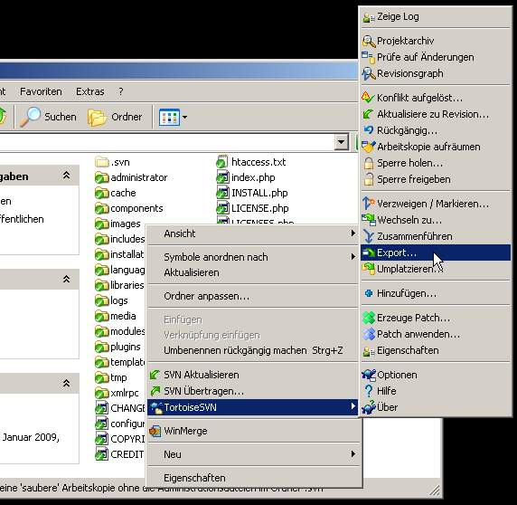Click the Arbeitskopie aufräumen icon
The width and height of the screenshot is (517, 505).
[x=369, y=147]
